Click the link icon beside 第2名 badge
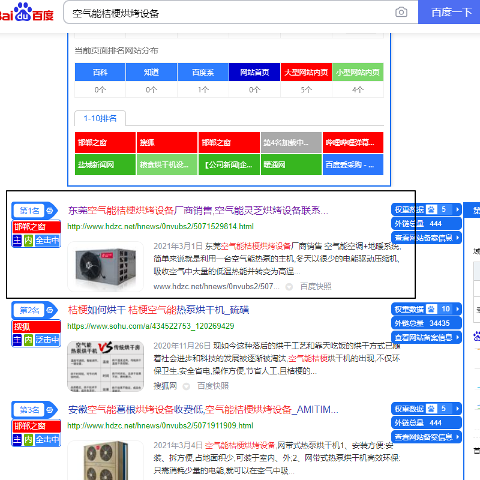 point(50,310)
